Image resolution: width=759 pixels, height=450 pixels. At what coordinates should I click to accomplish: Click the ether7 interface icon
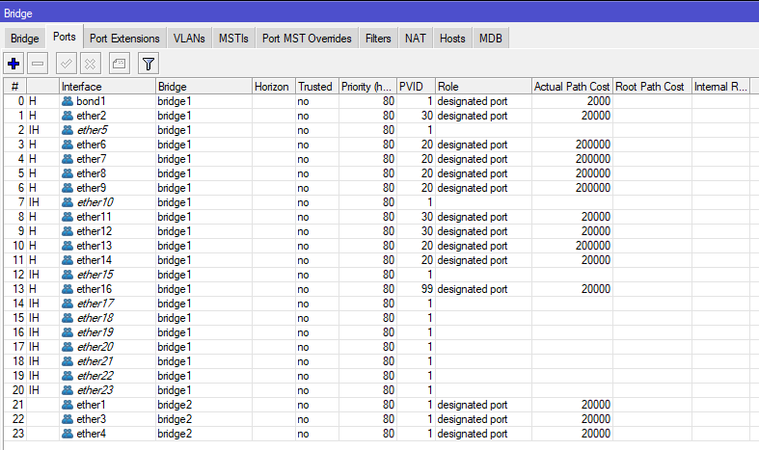(68, 159)
